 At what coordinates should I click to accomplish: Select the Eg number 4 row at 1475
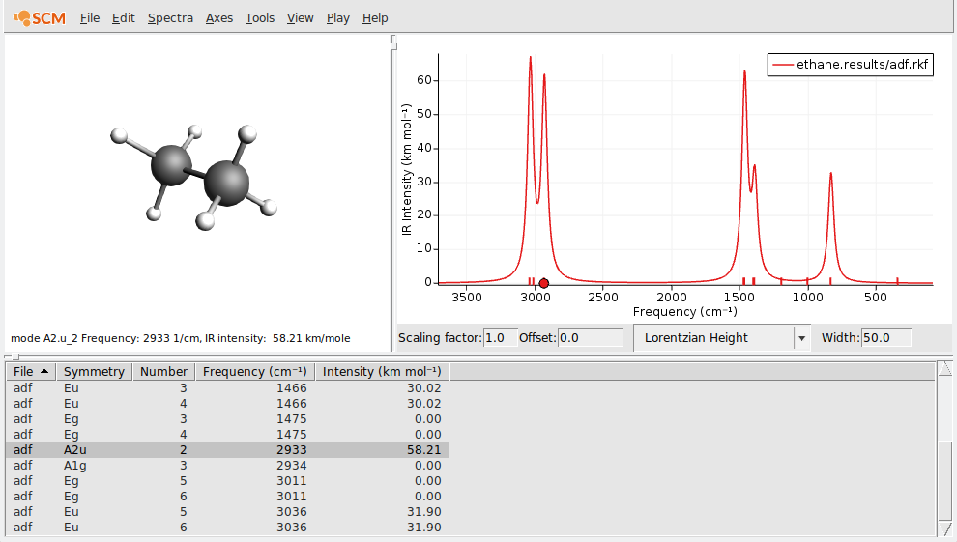point(228,434)
